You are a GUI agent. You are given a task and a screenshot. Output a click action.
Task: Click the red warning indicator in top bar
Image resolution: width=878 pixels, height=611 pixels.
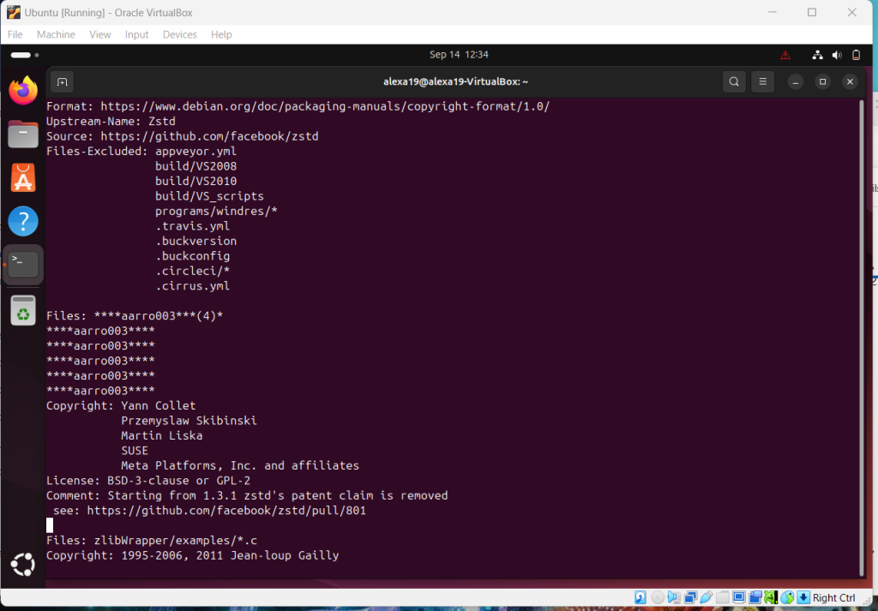[785, 55]
